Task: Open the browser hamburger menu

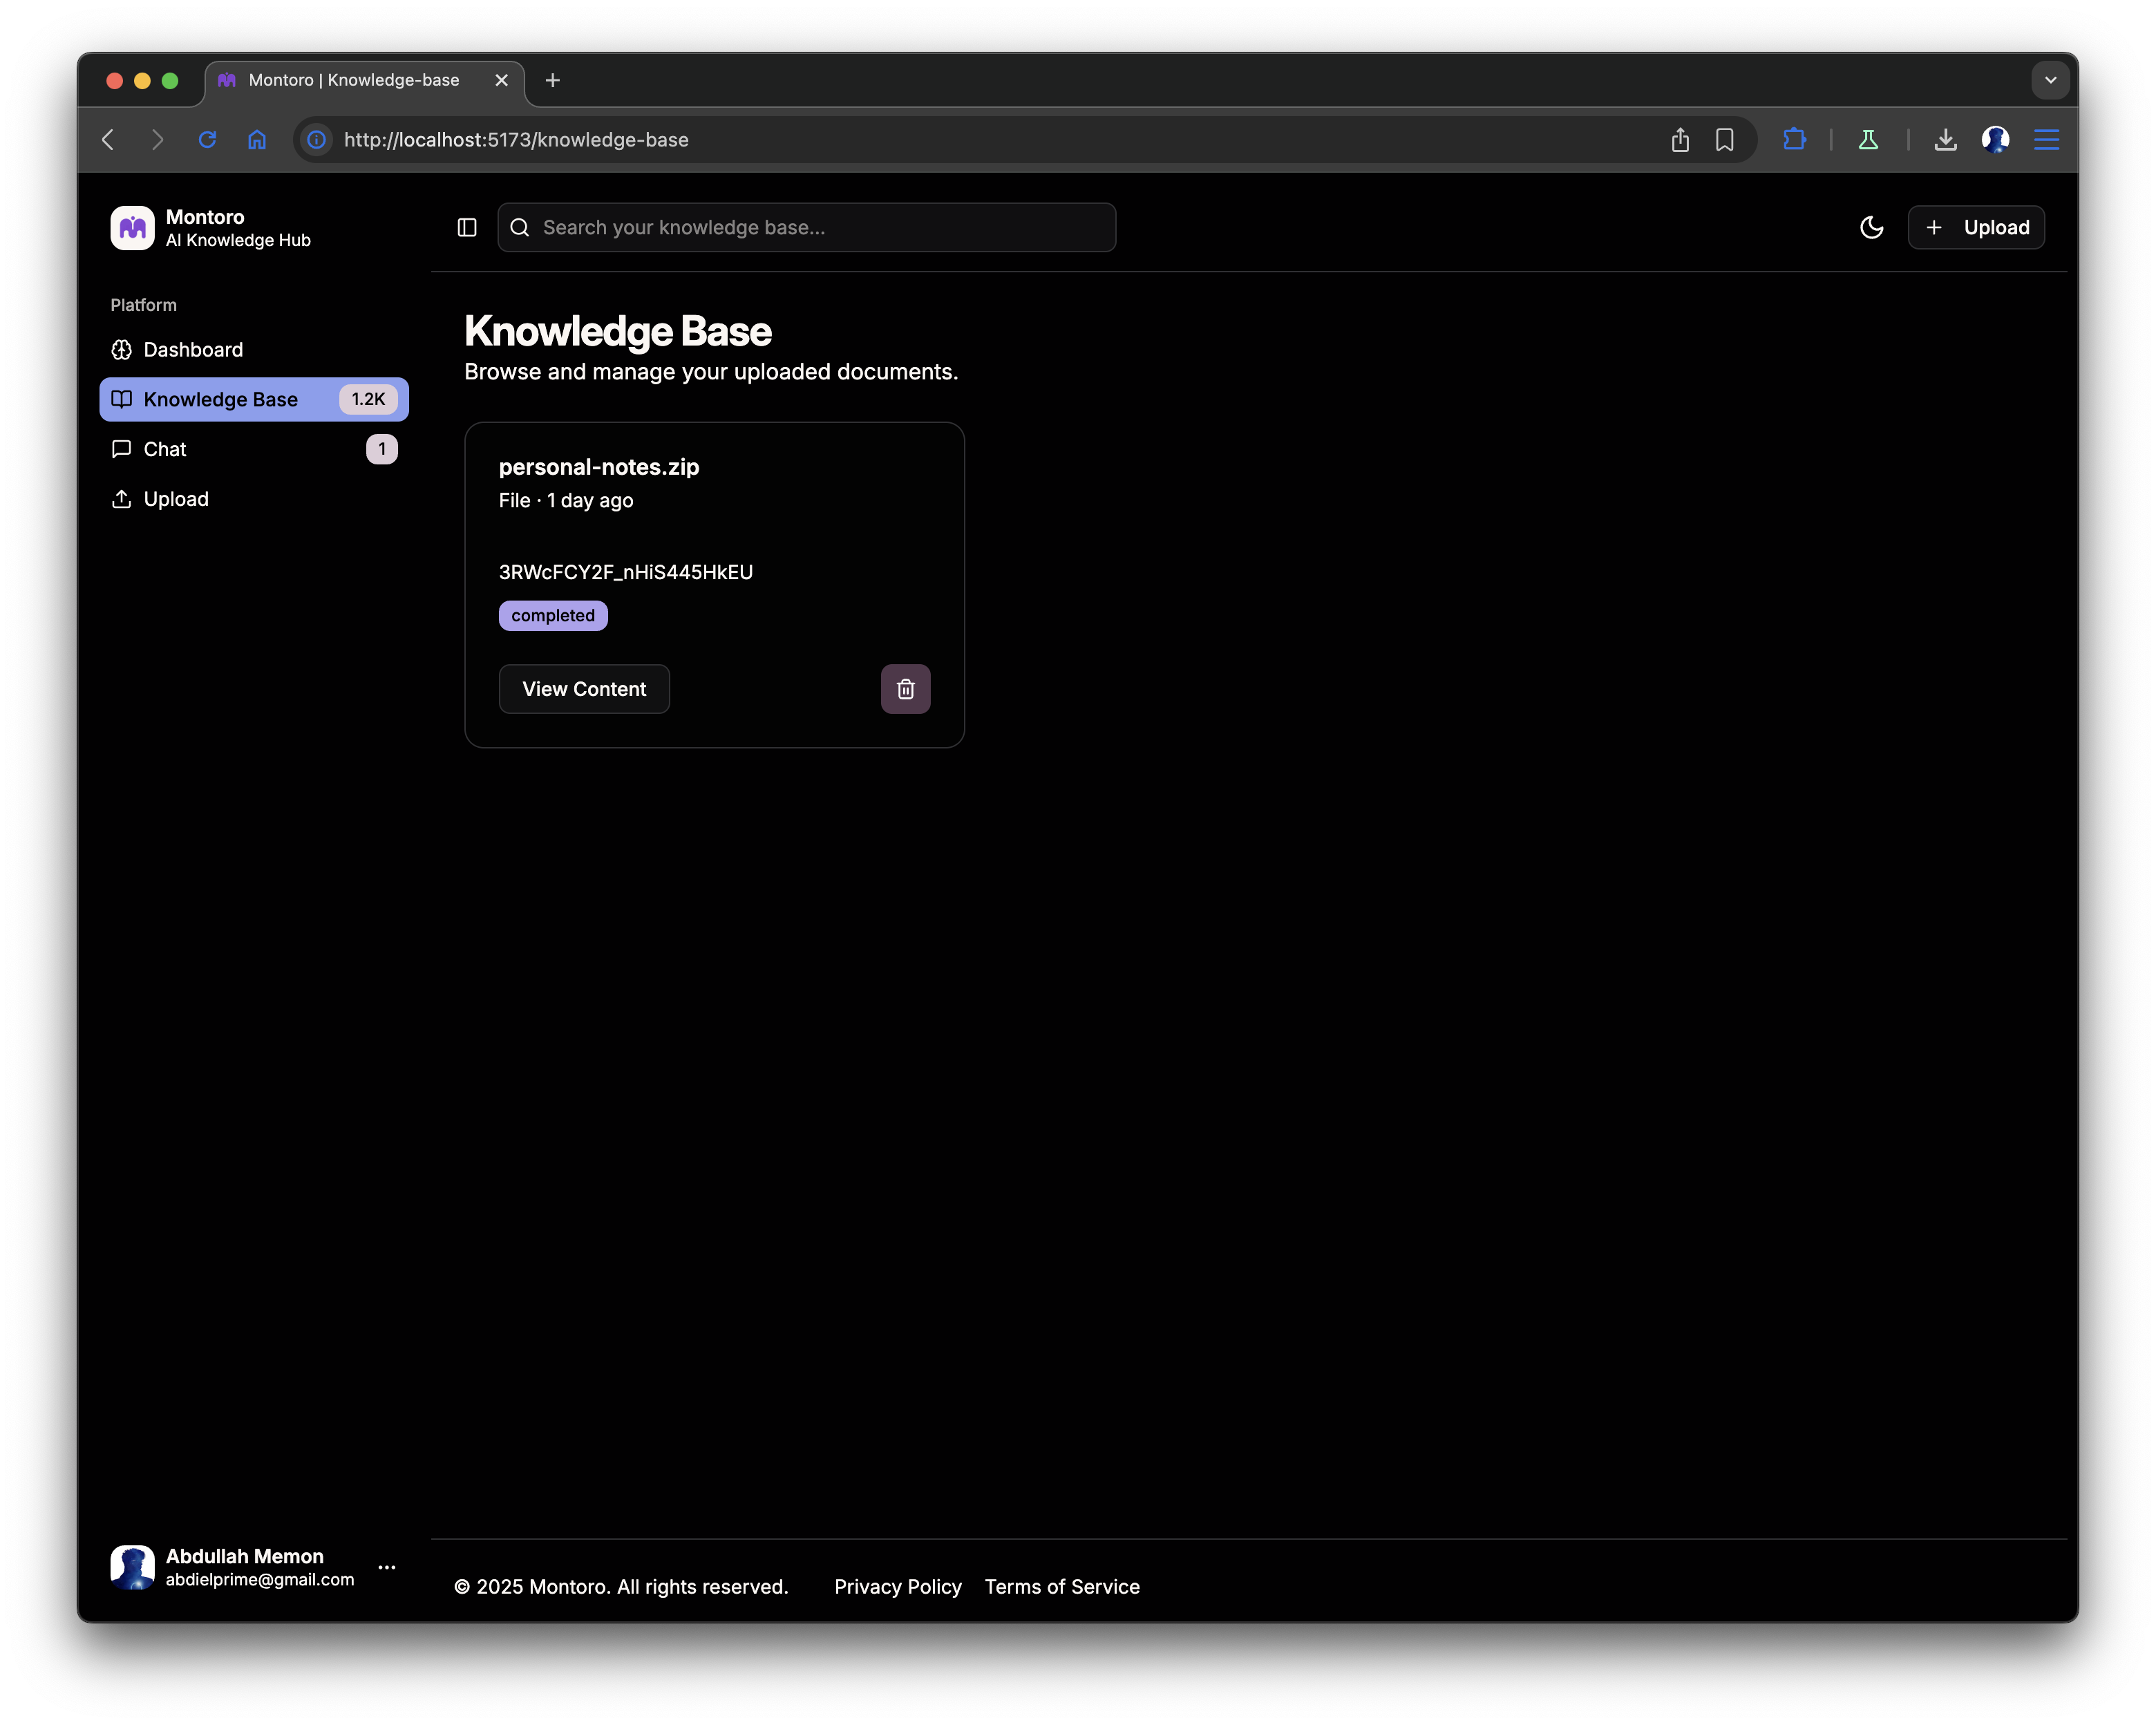Action: pyautogui.click(x=2046, y=139)
